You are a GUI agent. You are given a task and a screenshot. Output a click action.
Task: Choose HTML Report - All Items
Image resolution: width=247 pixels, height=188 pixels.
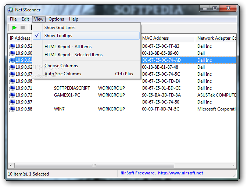[86, 47]
